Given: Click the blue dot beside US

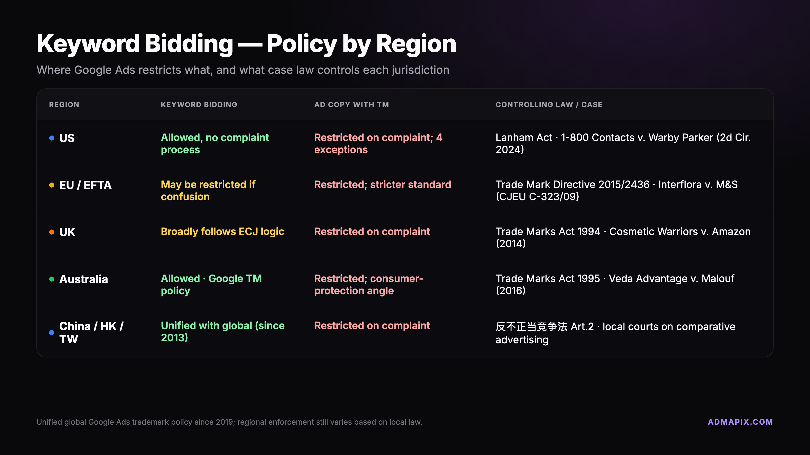Looking at the screenshot, I should (x=52, y=138).
